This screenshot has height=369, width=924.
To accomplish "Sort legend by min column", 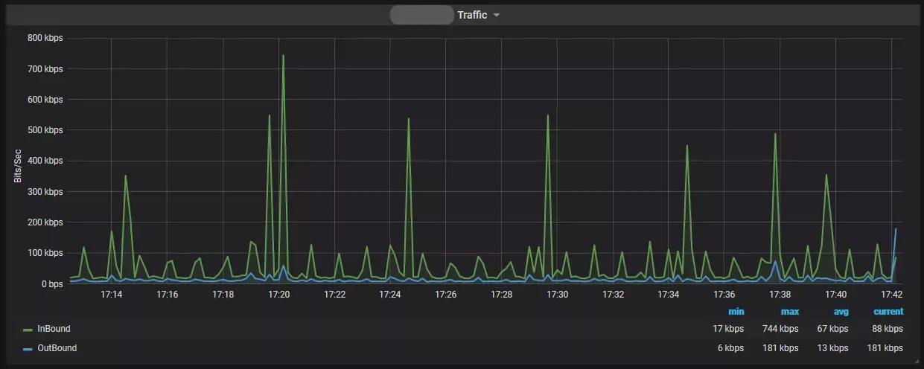I will [736, 312].
